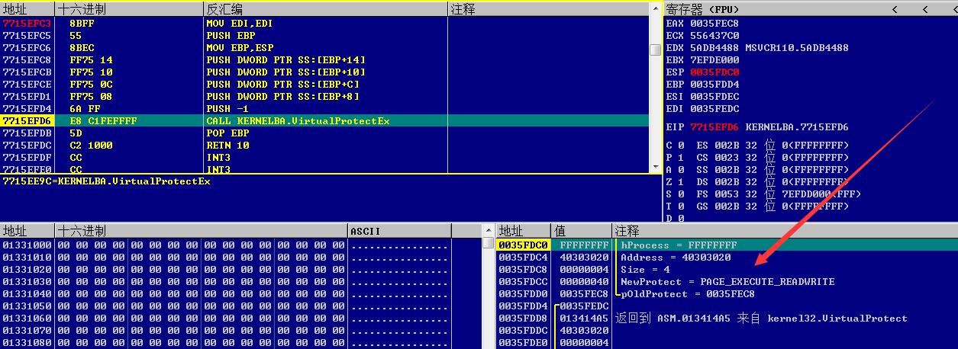Select the EBP 0035FDD4 register
This screenshot has height=349, width=958.
click(x=702, y=85)
